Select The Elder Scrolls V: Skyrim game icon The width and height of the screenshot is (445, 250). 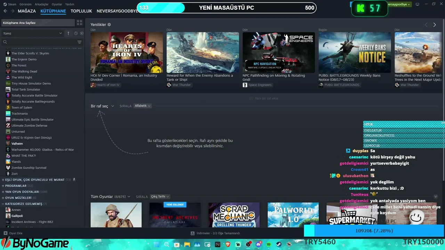coord(8,53)
